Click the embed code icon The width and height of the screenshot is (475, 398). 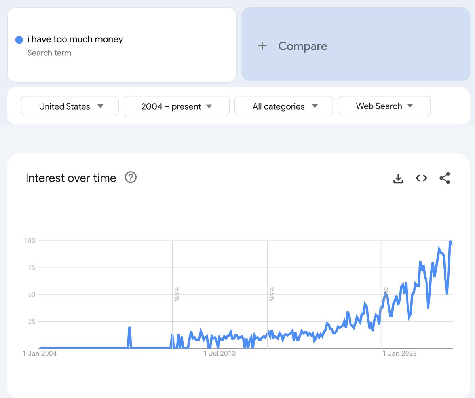click(421, 178)
